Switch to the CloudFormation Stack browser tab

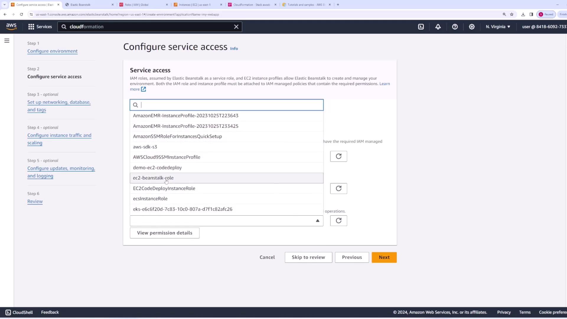pos(251,5)
